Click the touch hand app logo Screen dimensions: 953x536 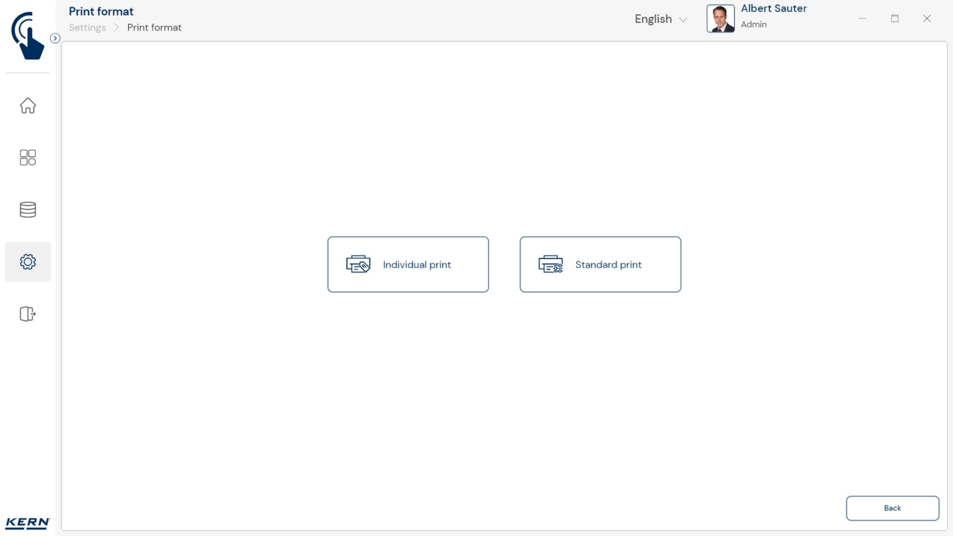[x=28, y=35]
